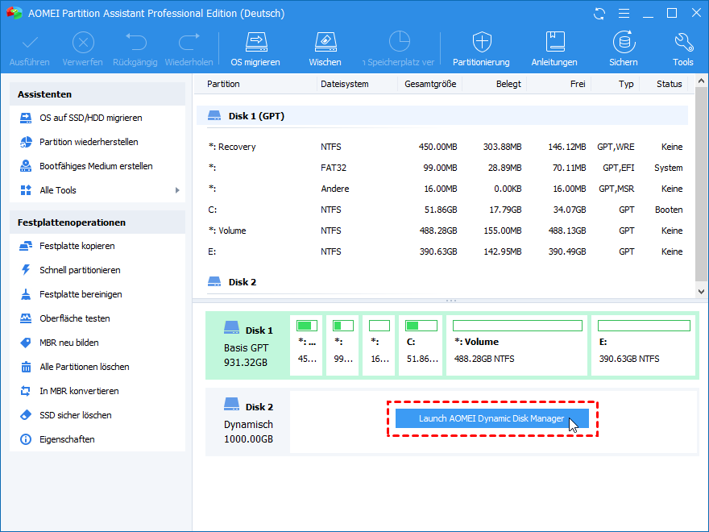Click the partition list scrollbar down arrow
This screenshot has width=709, height=532.
click(702, 291)
